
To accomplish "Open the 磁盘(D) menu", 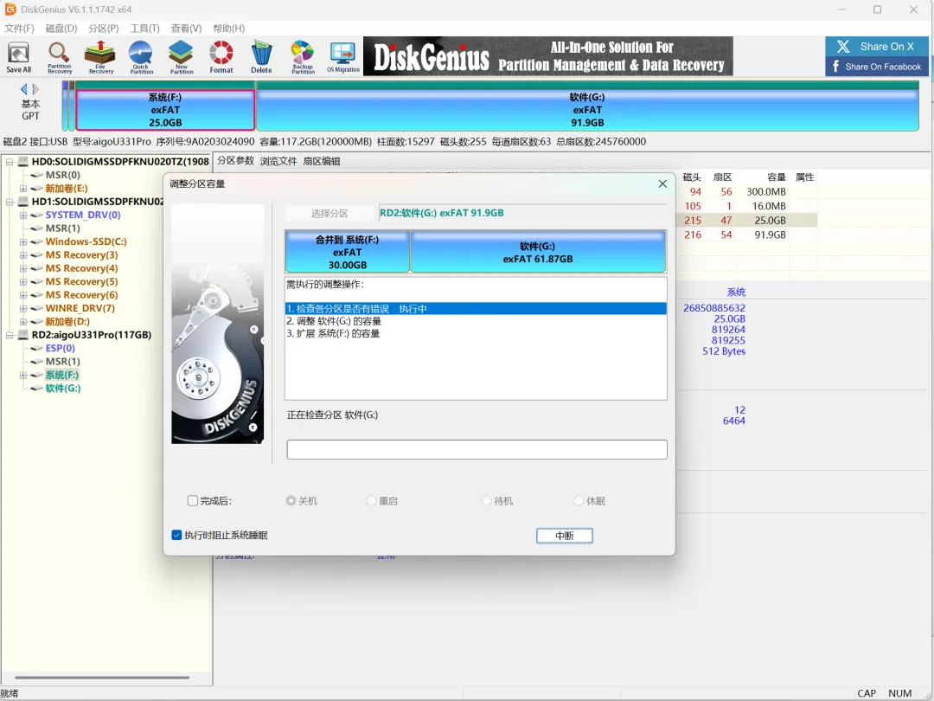I will click(61, 28).
